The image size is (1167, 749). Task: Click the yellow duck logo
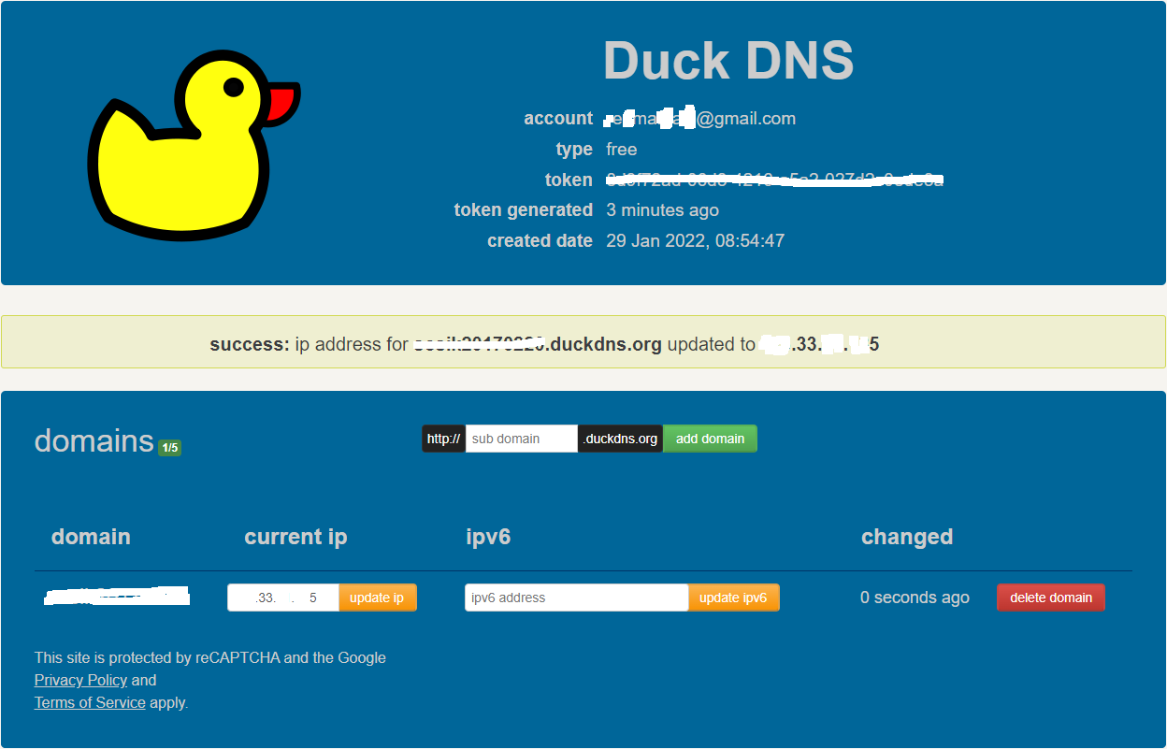click(194, 145)
